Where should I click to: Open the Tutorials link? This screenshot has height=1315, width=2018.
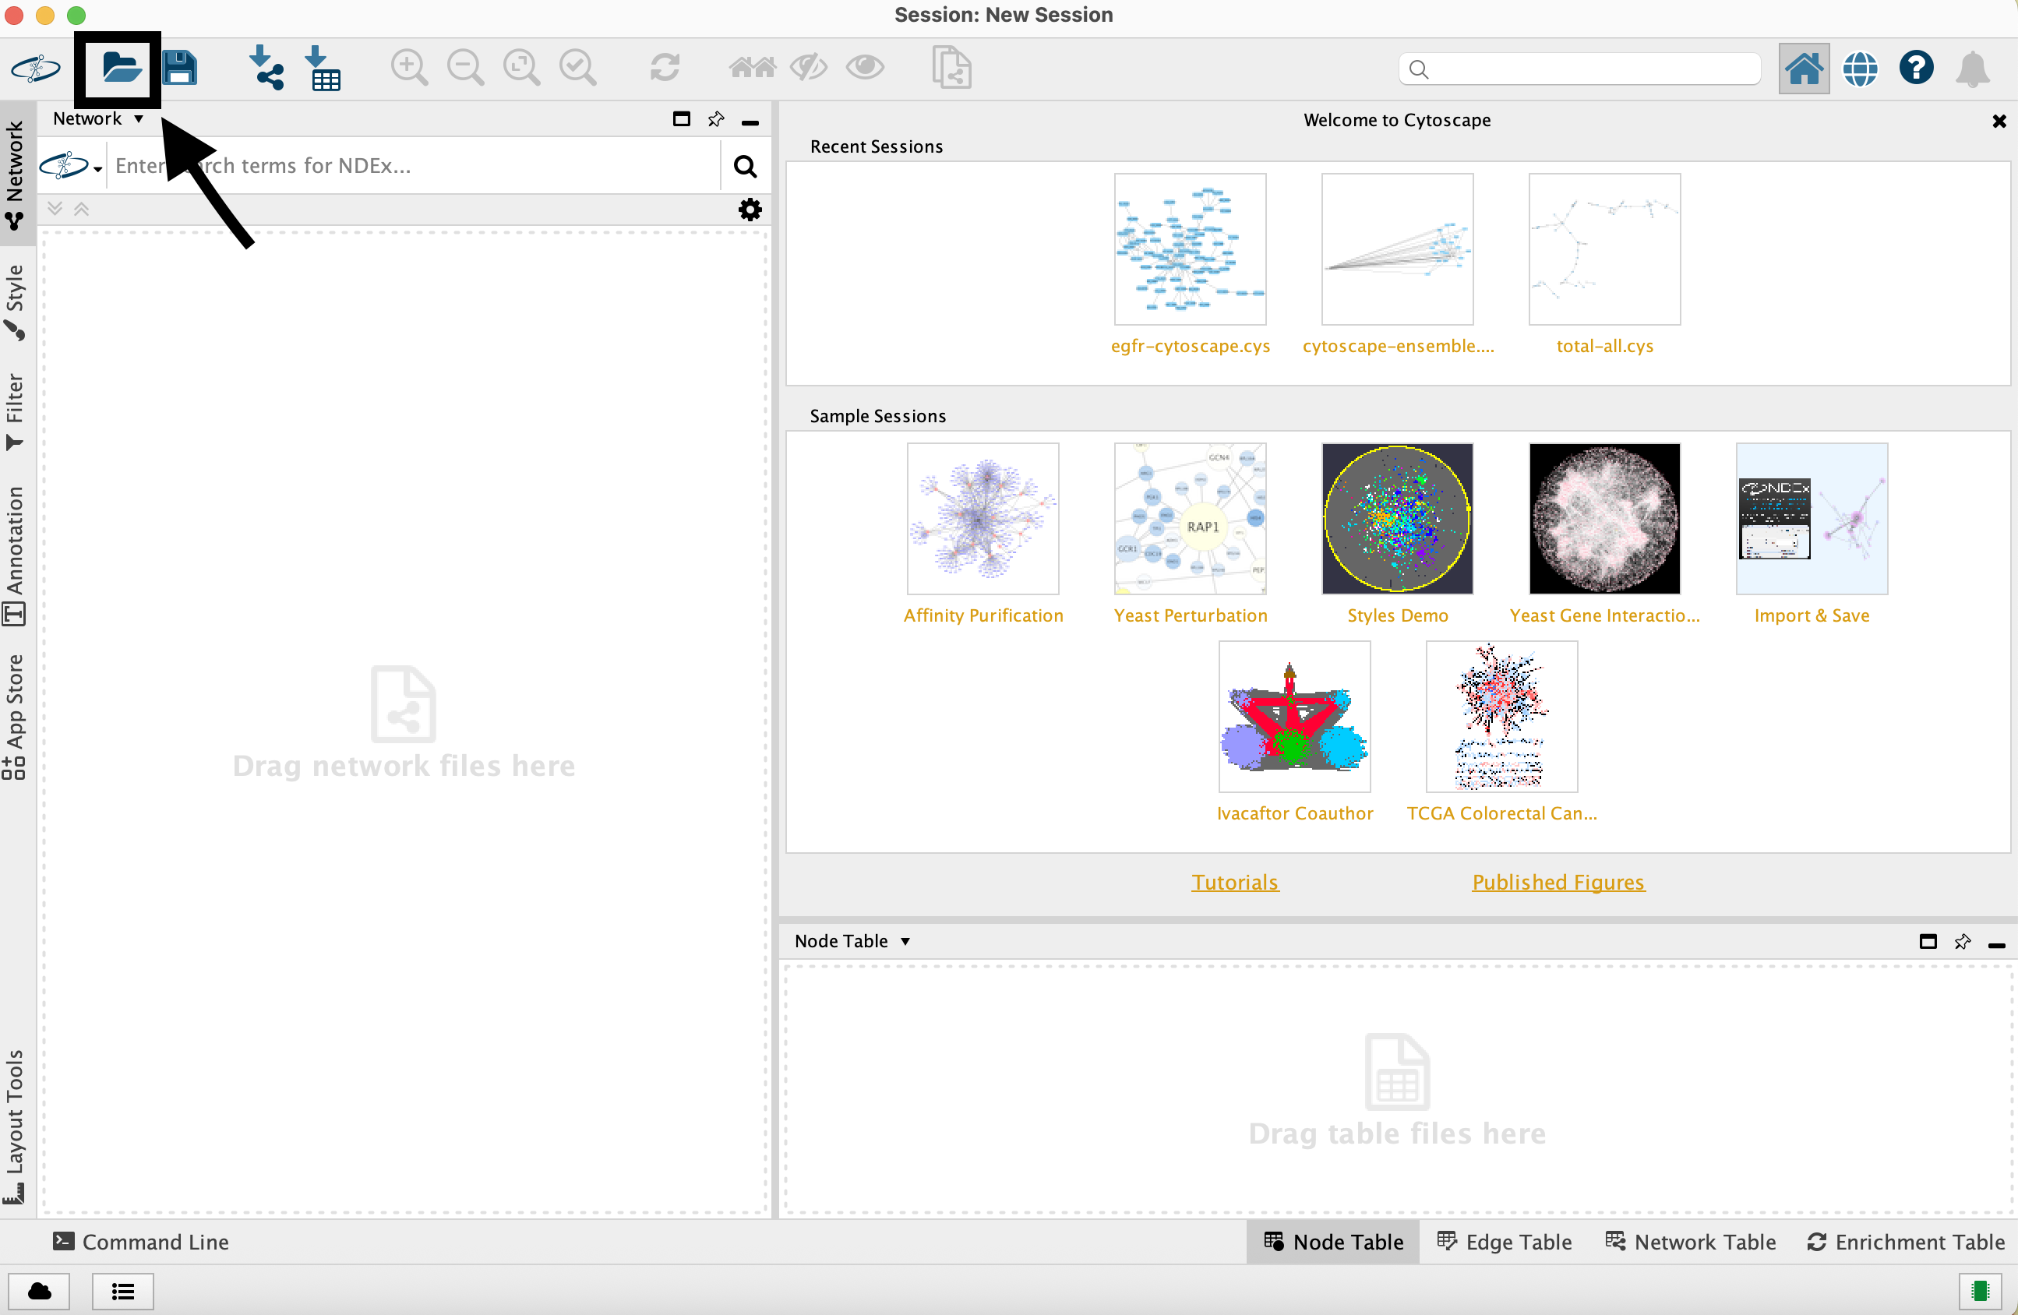(x=1234, y=882)
